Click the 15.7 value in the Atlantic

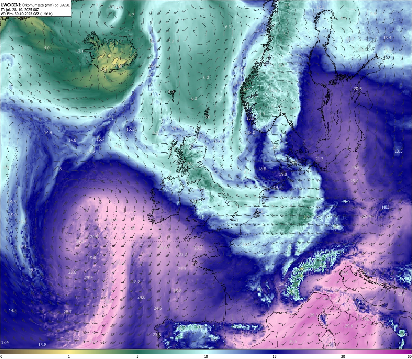pos(100,139)
